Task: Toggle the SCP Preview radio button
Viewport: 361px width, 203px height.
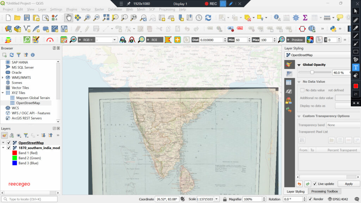Action: (288, 40)
